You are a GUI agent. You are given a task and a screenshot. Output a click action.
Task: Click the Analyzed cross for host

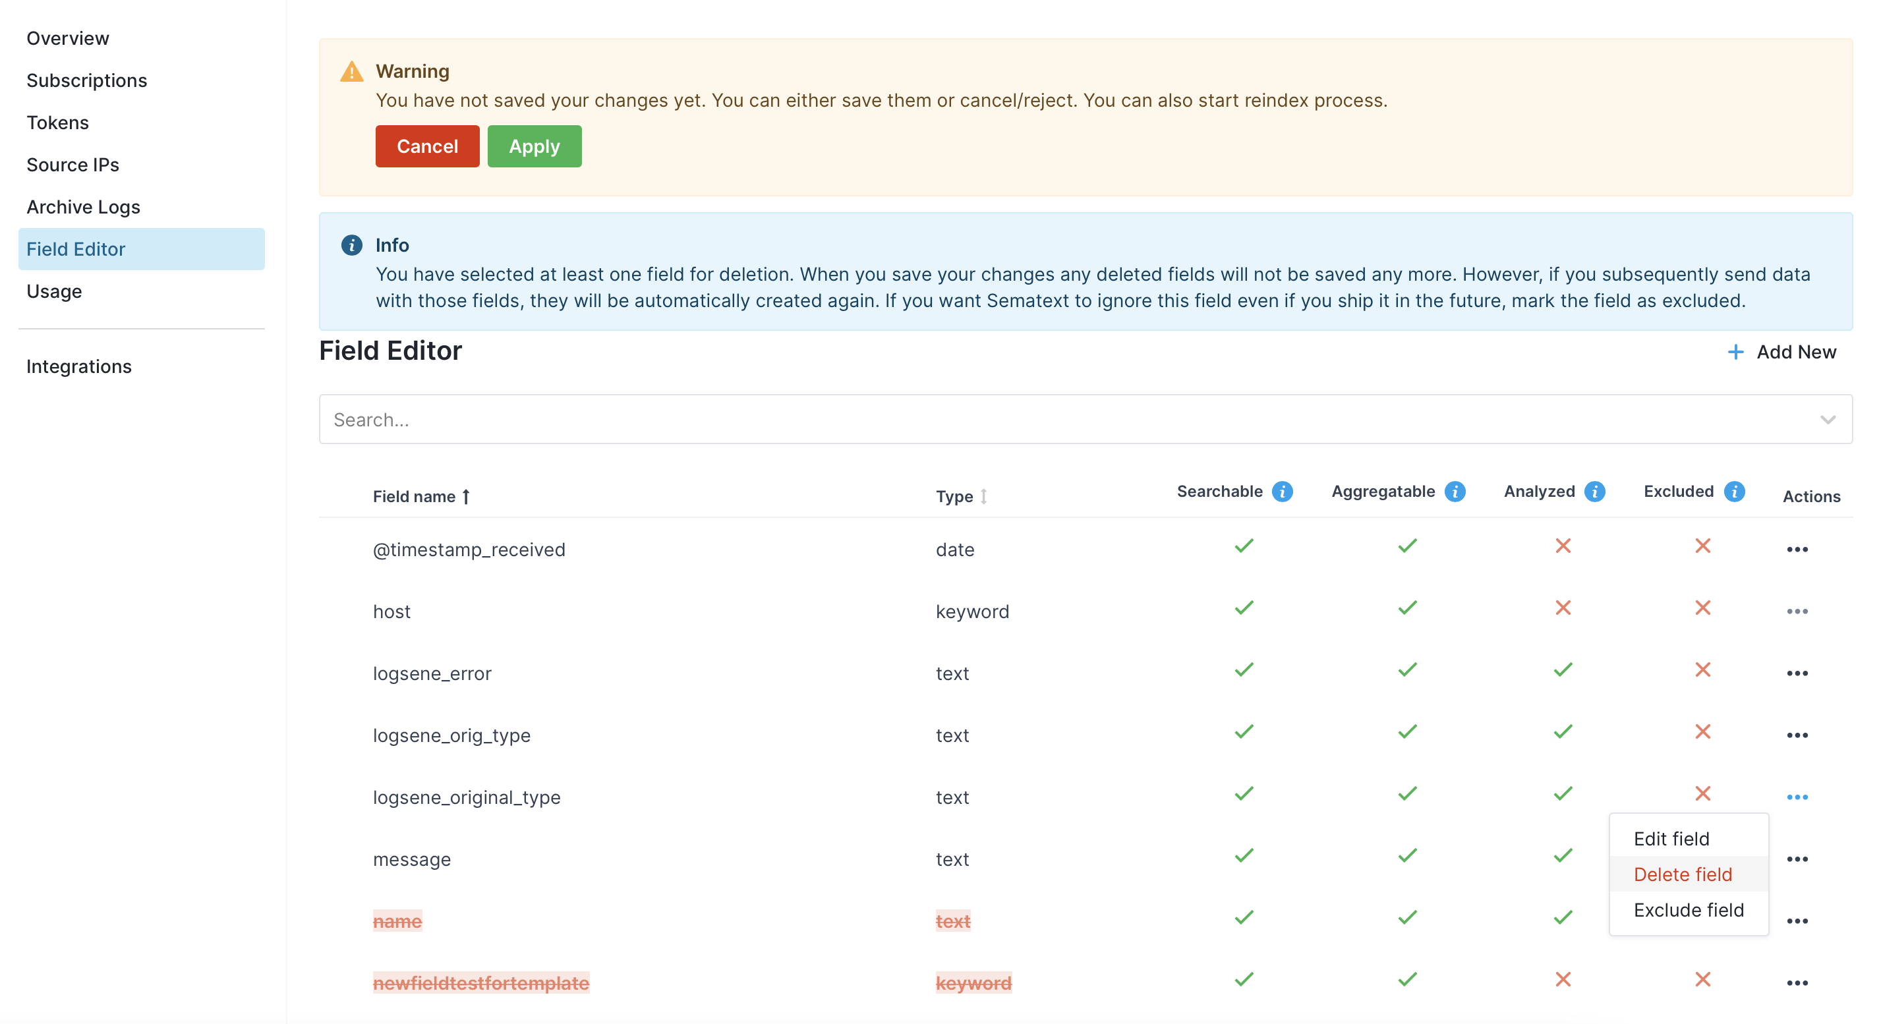1563,608
